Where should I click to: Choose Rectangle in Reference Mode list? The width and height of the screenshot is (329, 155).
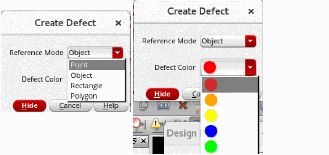pyautogui.click(x=97, y=86)
